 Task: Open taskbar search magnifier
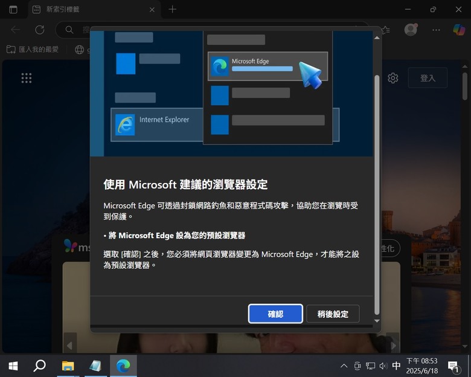pyautogui.click(x=39, y=366)
